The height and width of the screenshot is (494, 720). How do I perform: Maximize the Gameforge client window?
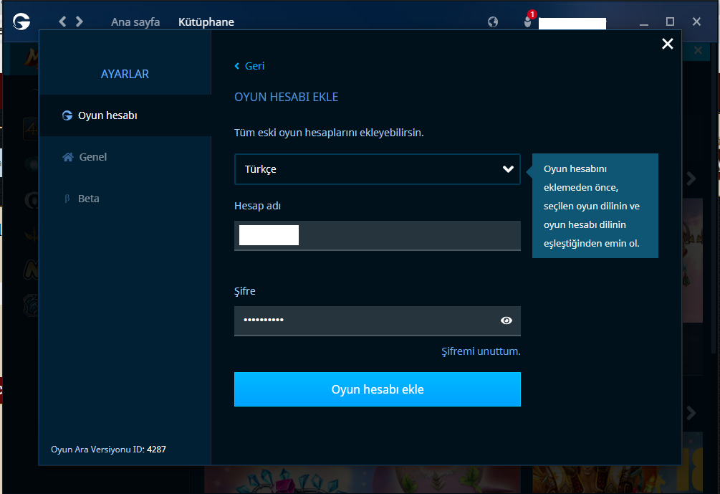(670, 22)
